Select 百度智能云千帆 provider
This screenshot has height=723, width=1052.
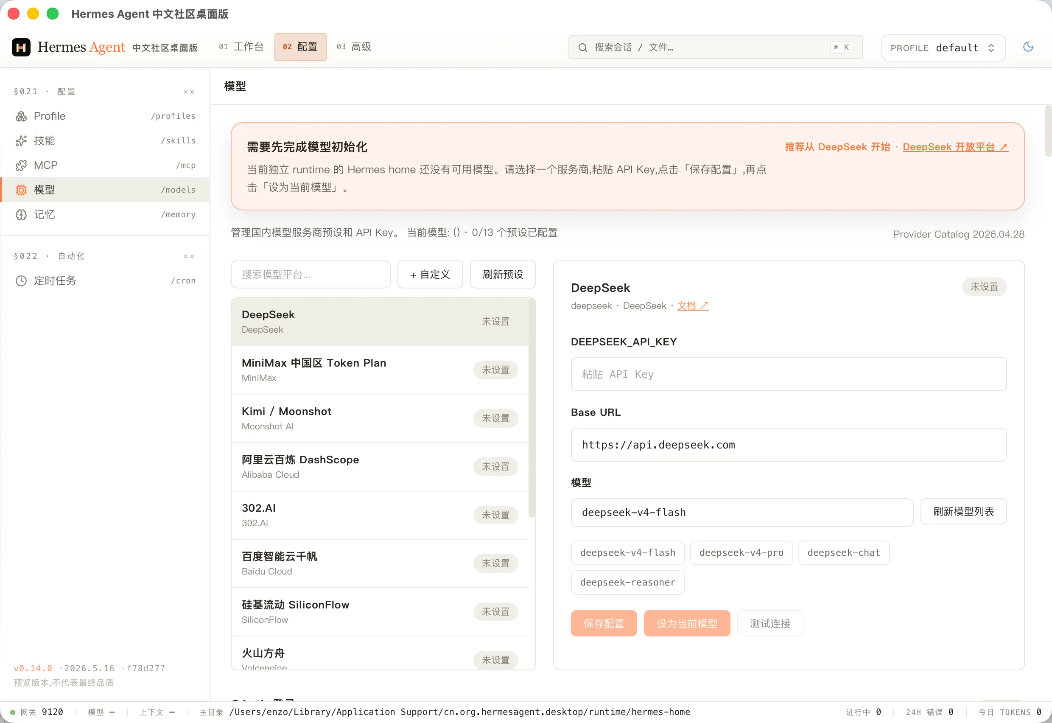[x=380, y=564]
